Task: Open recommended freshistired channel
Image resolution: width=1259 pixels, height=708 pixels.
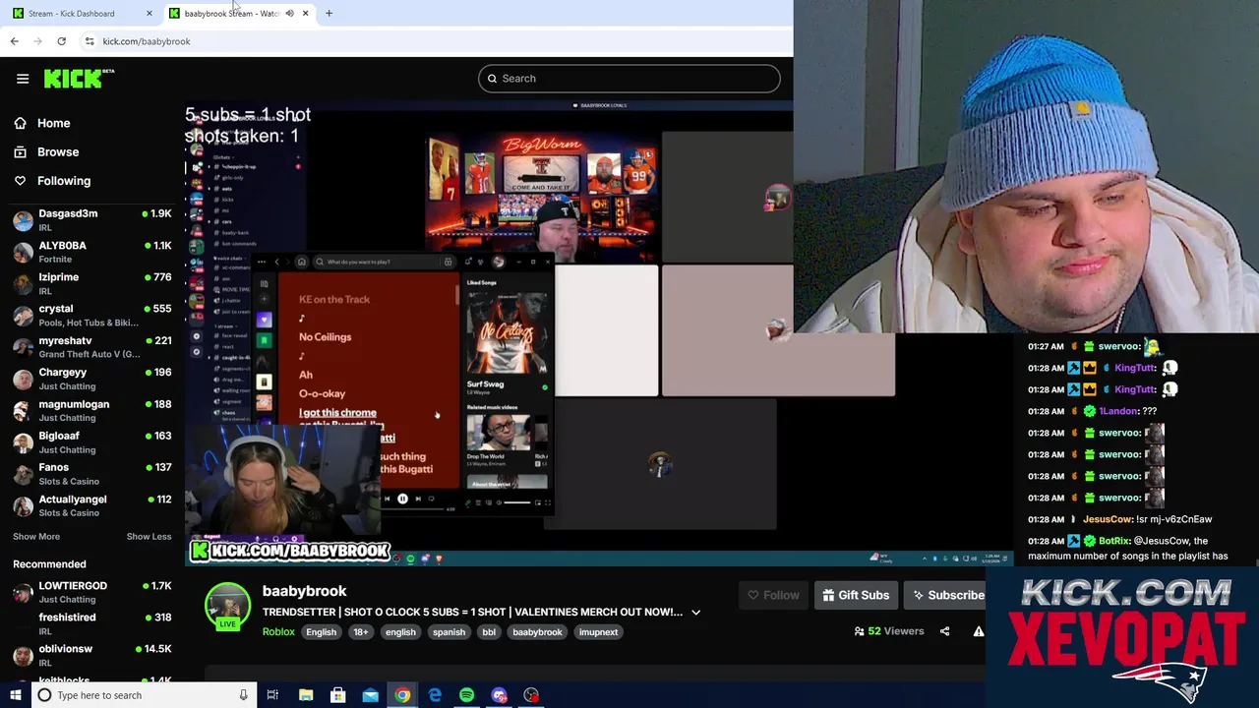Action: tap(92, 623)
